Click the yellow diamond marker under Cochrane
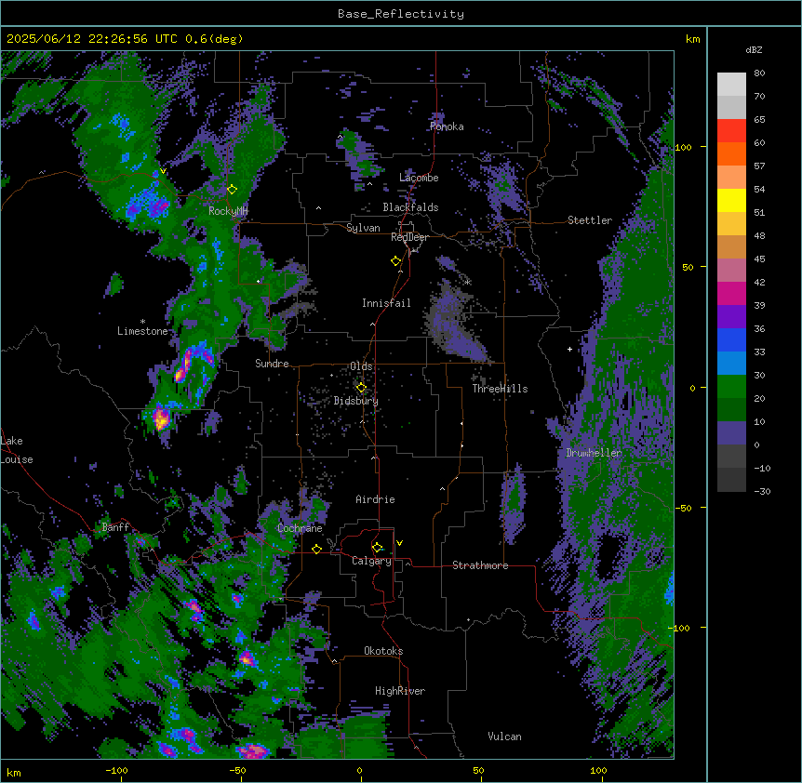 click(316, 549)
